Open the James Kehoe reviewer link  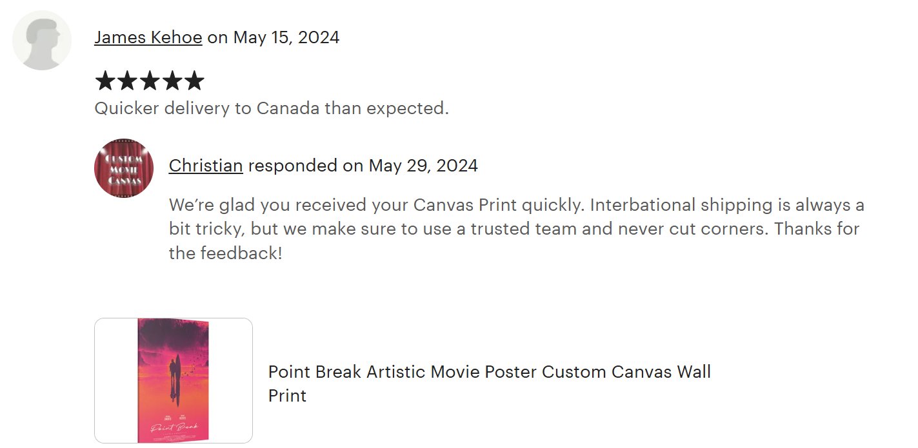pyautogui.click(x=148, y=37)
